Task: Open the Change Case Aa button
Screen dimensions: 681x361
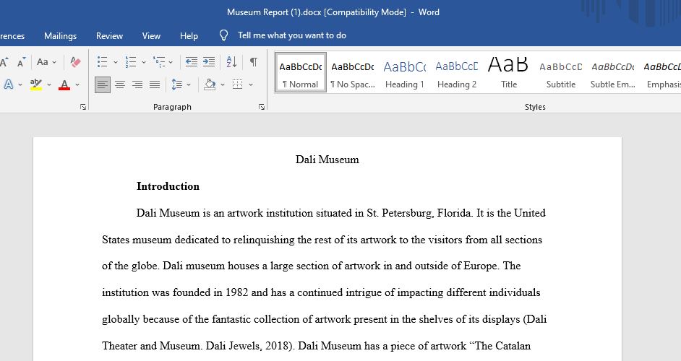Action: [x=42, y=62]
